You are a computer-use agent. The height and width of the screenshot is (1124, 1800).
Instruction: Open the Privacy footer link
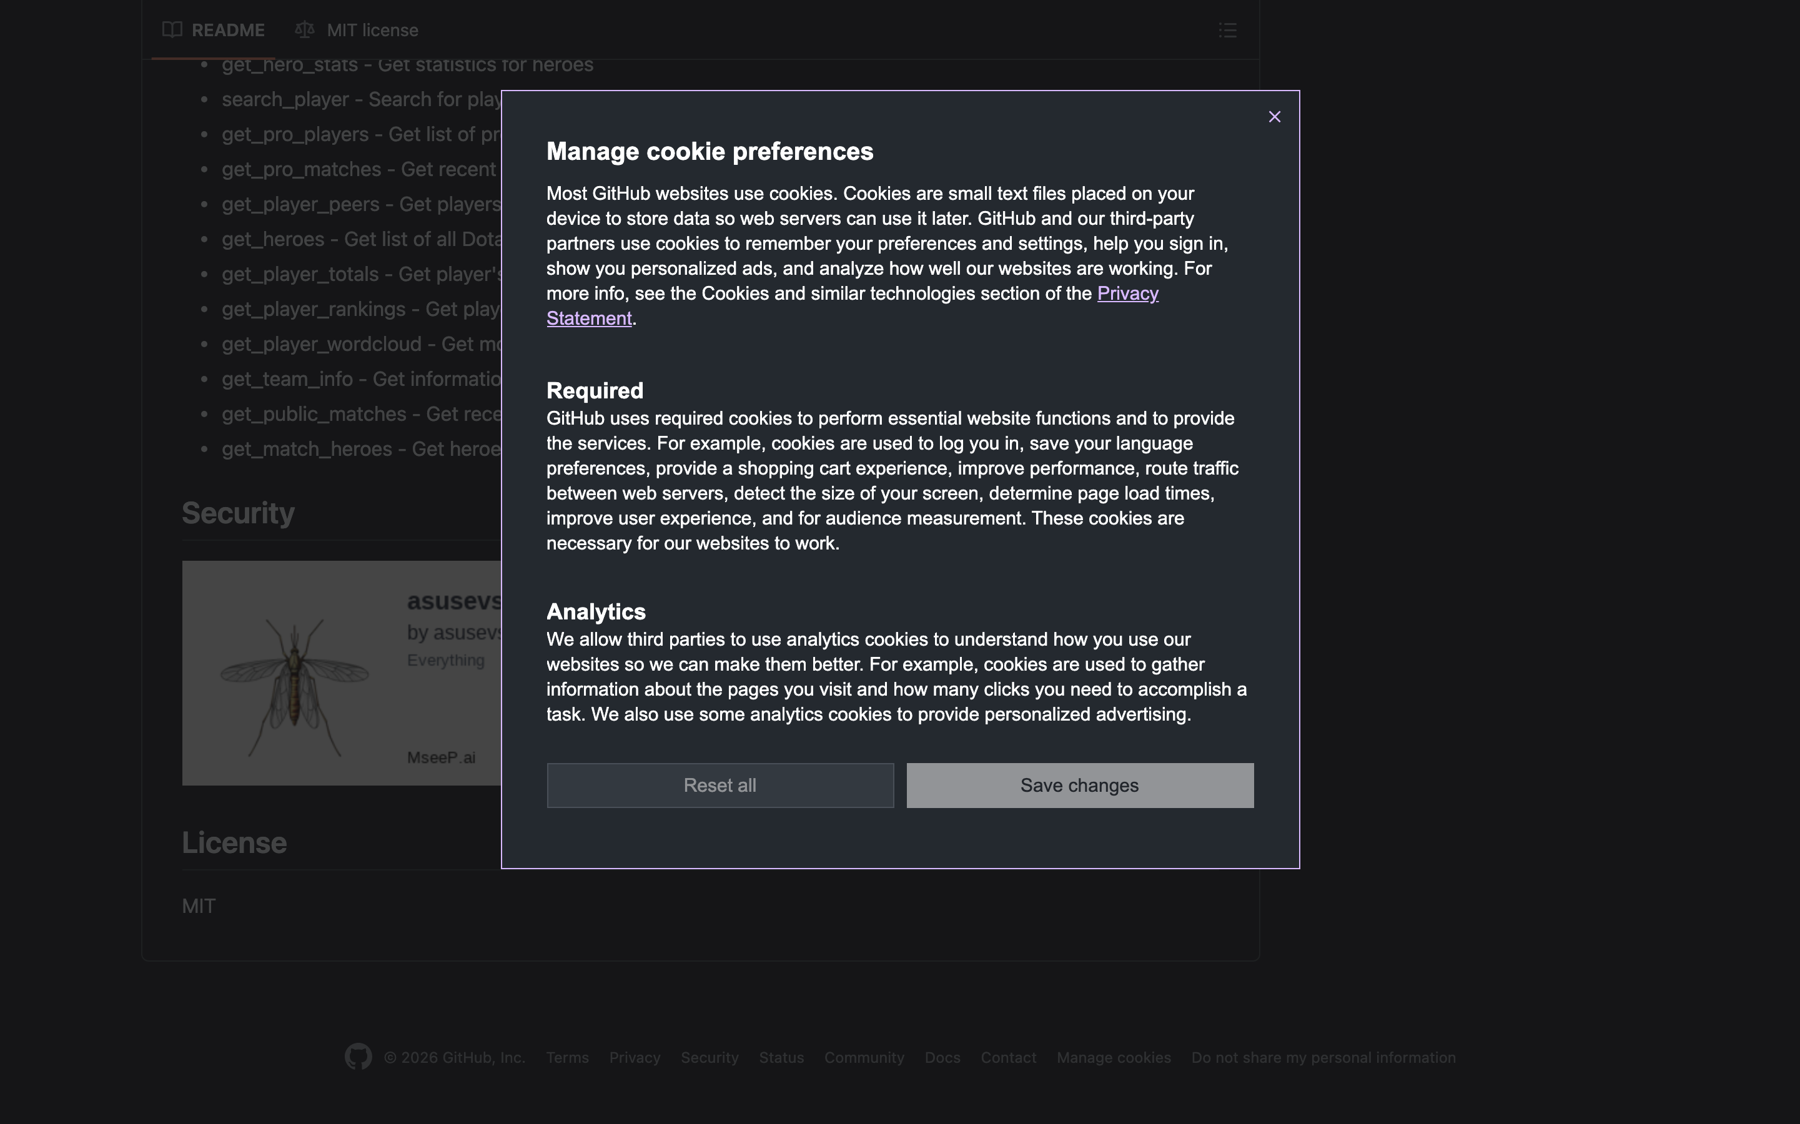[634, 1057]
